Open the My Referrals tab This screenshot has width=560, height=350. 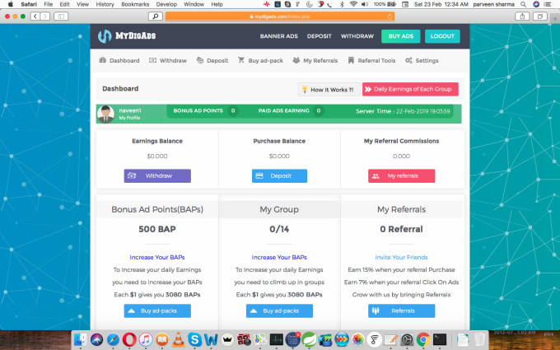[315, 60]
